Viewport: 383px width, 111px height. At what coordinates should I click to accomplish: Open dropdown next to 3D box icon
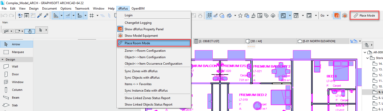[303, 16]
